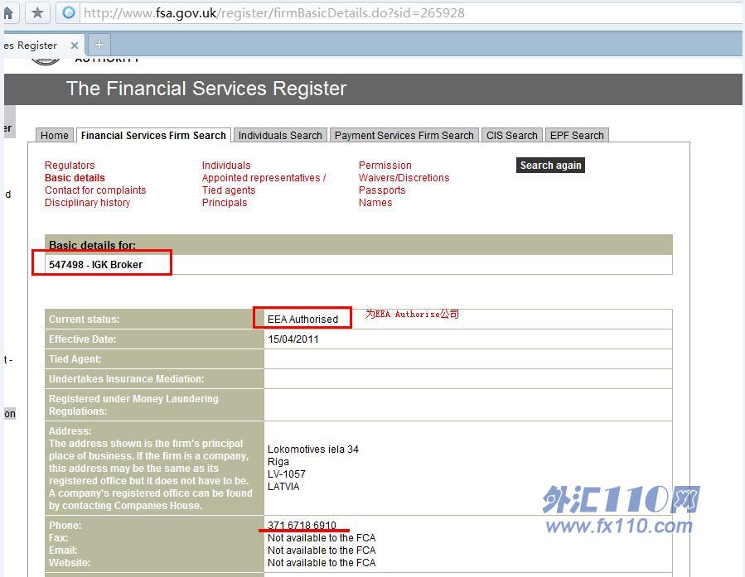This screenshot has height=577, width=745.
Task: Open the Individuals link
Action: [226, 165]
